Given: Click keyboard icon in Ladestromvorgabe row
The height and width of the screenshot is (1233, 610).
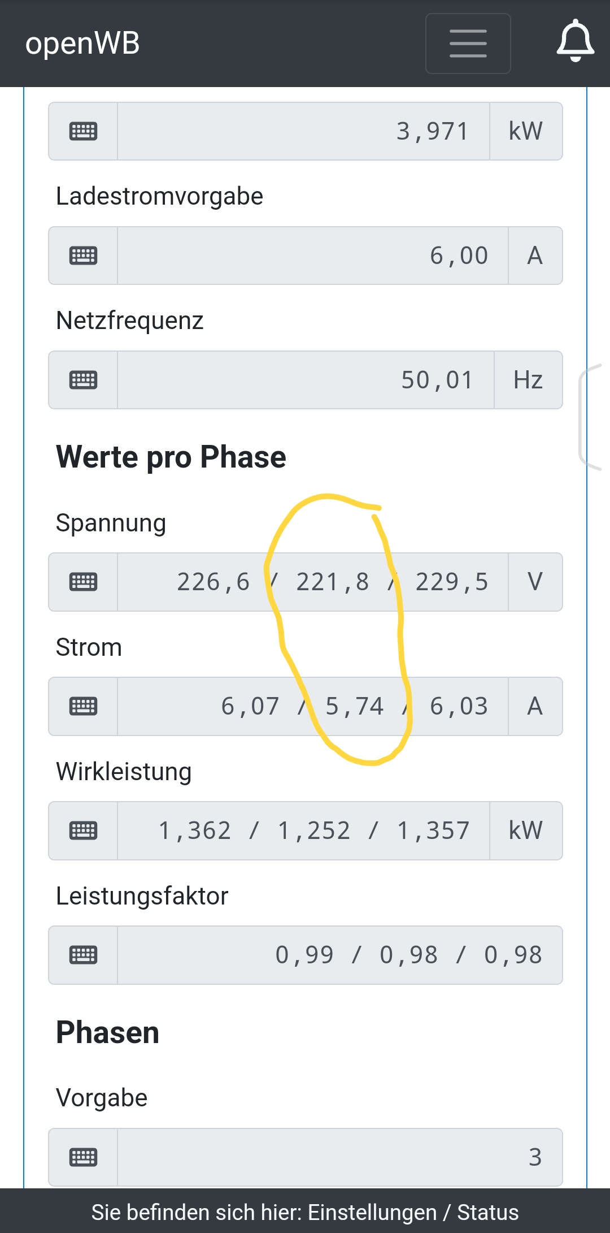Looking at the screenshot, I should [83, 256].
